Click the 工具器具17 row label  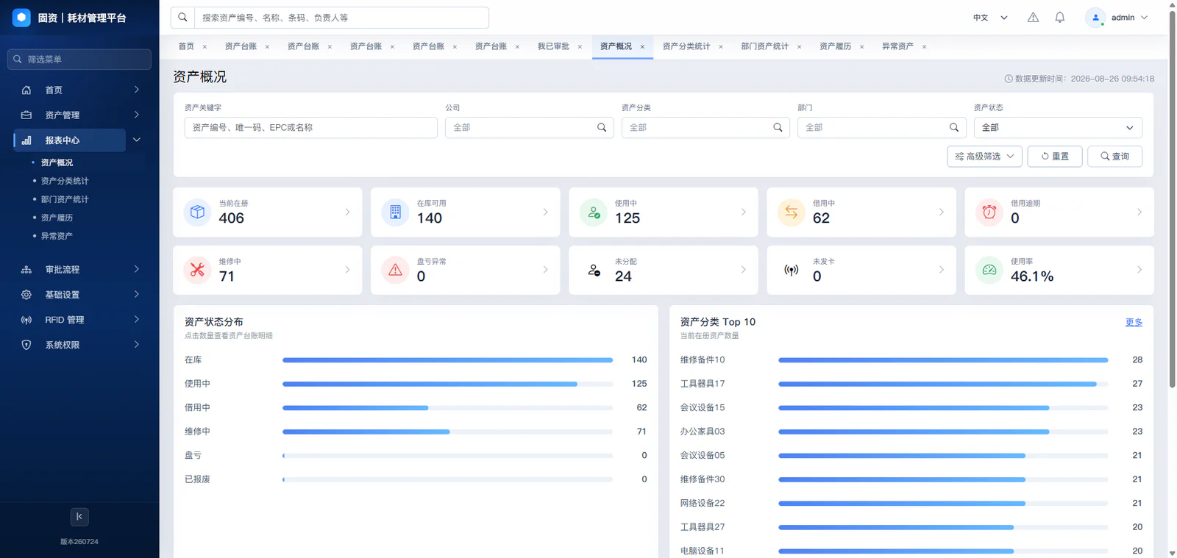(703, 384)
